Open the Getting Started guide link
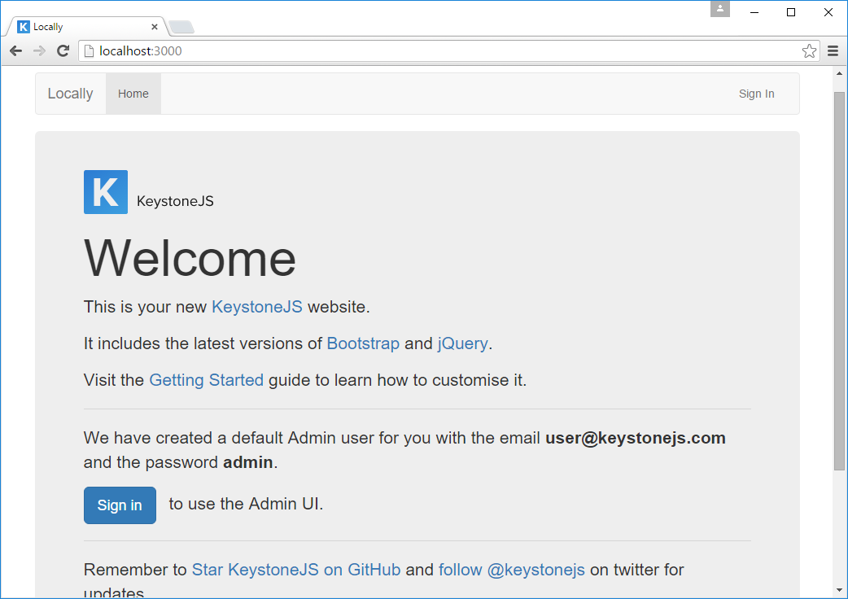 coord(206,380)
